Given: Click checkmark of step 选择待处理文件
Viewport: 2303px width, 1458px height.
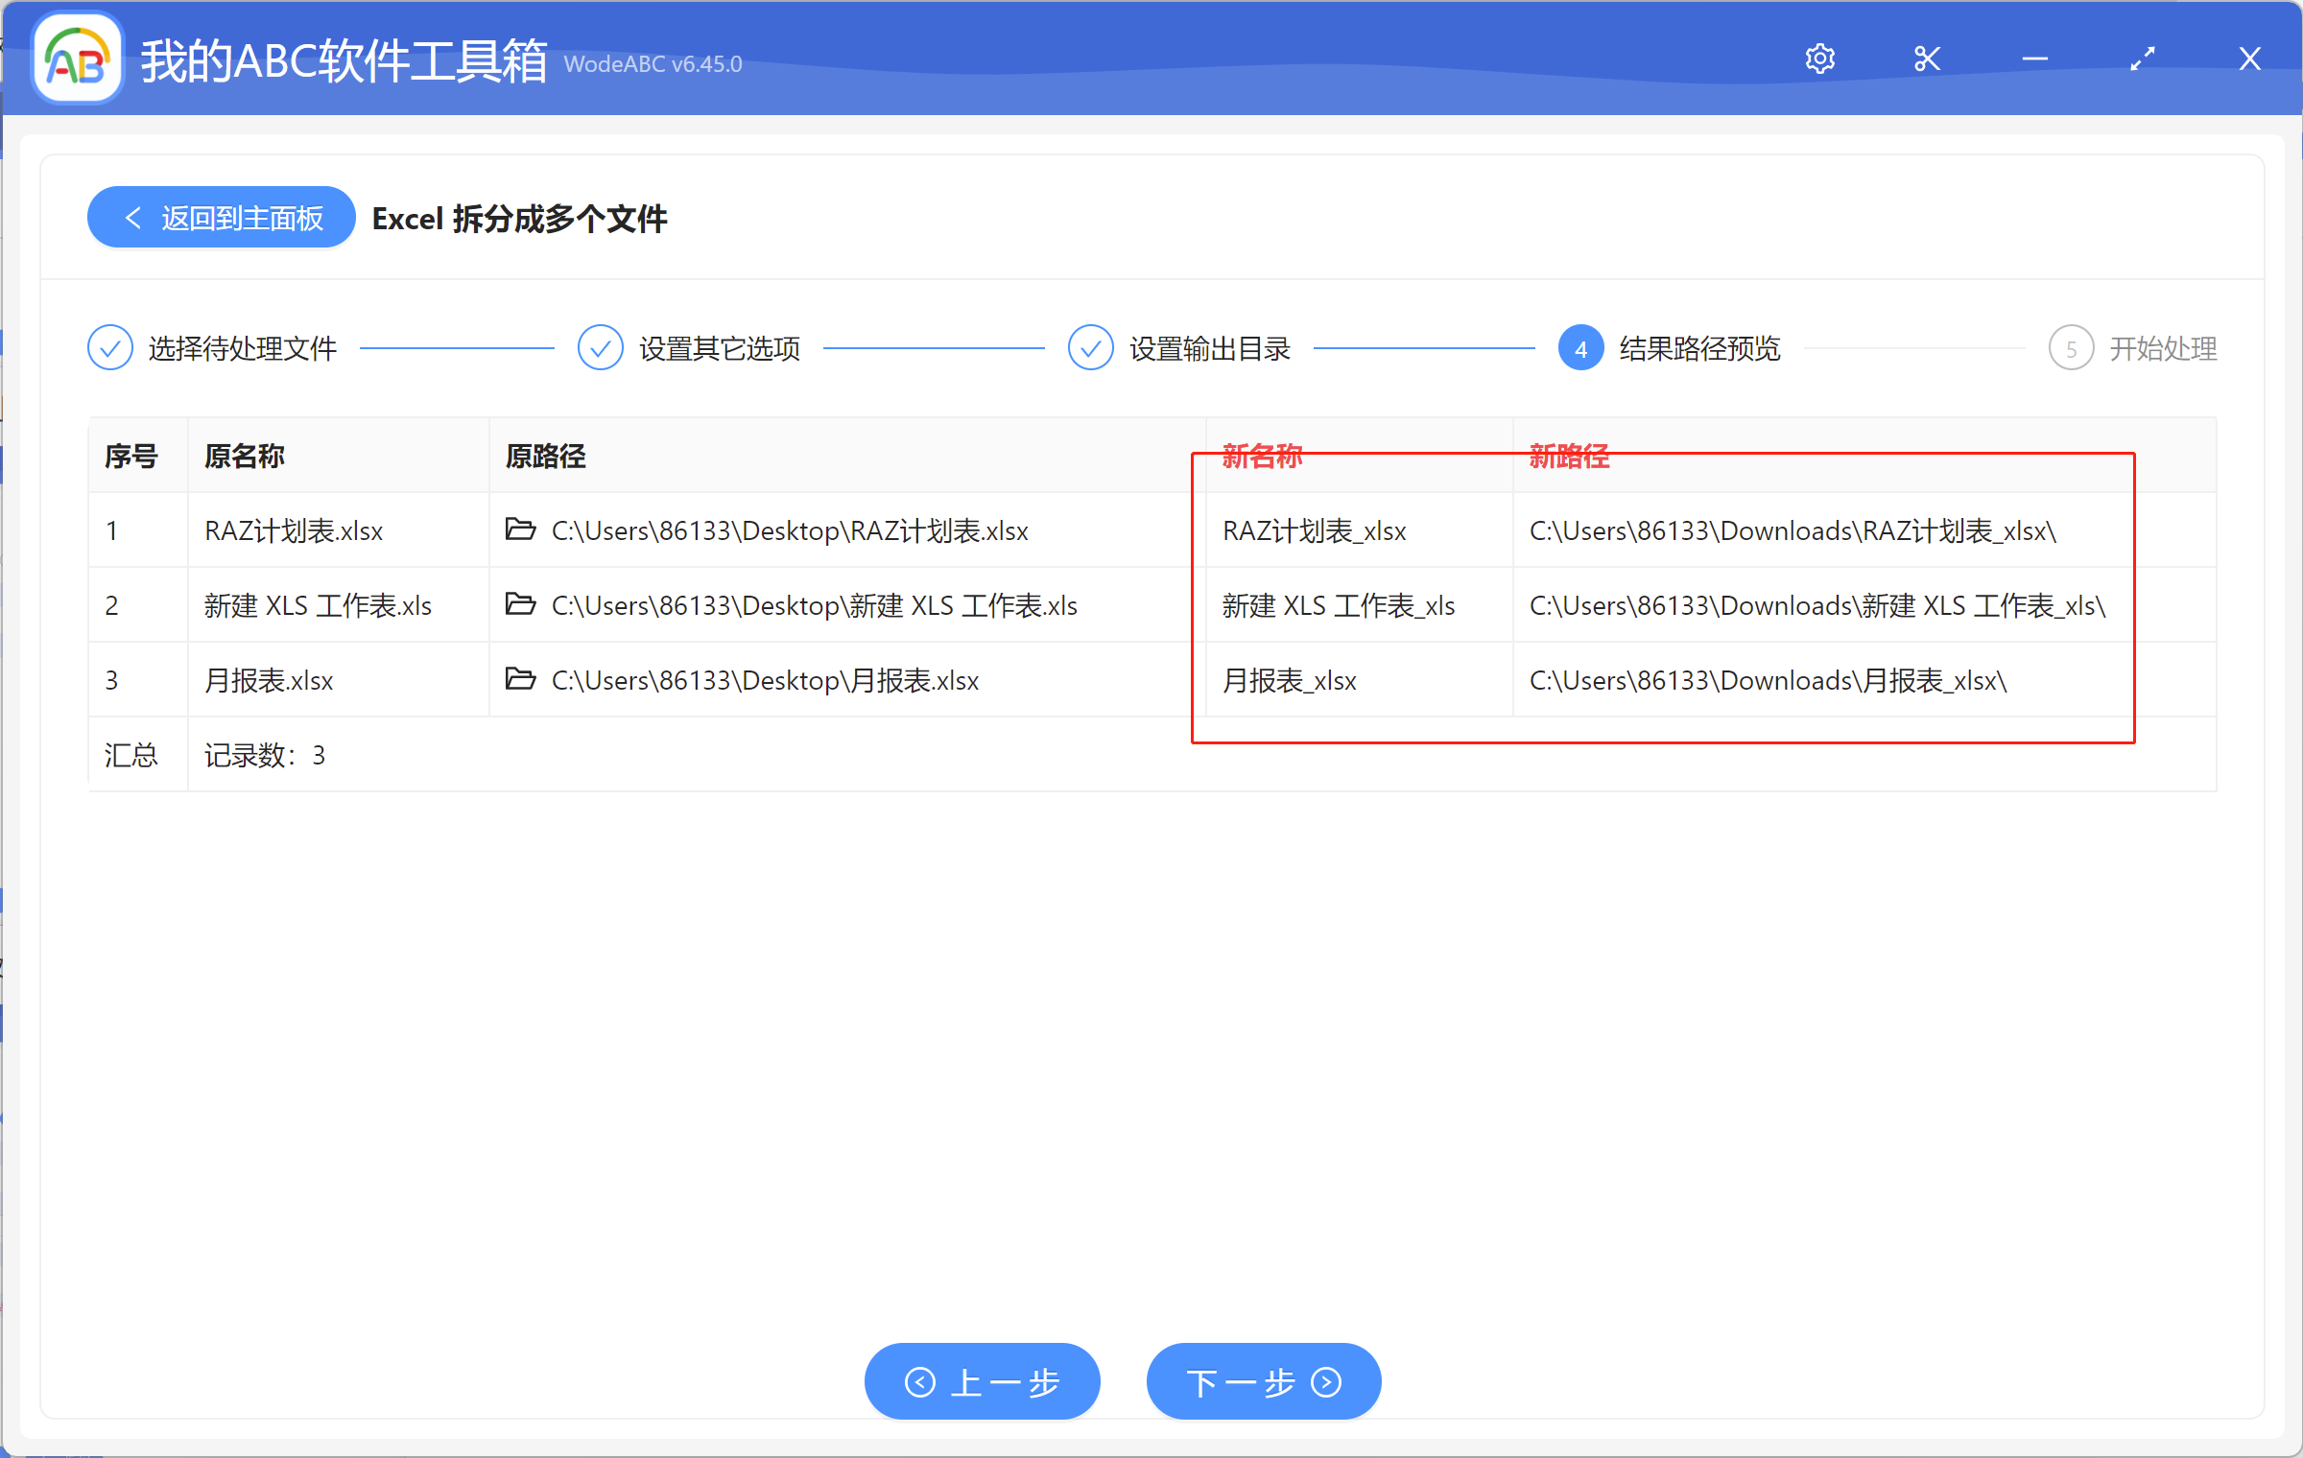Looking at the screenshot, I should point(109,347).
